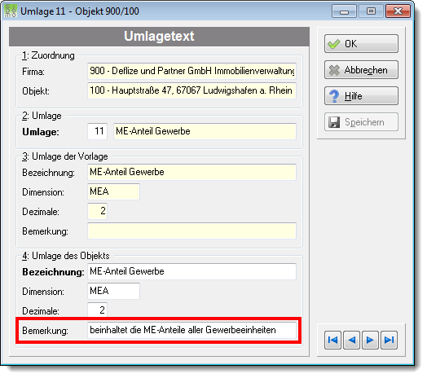The width and height of the screenshot is (427, 378).
Task: Click Bezeichnung field under Umlage der Vorlage
Action: [x=191, y=172]
